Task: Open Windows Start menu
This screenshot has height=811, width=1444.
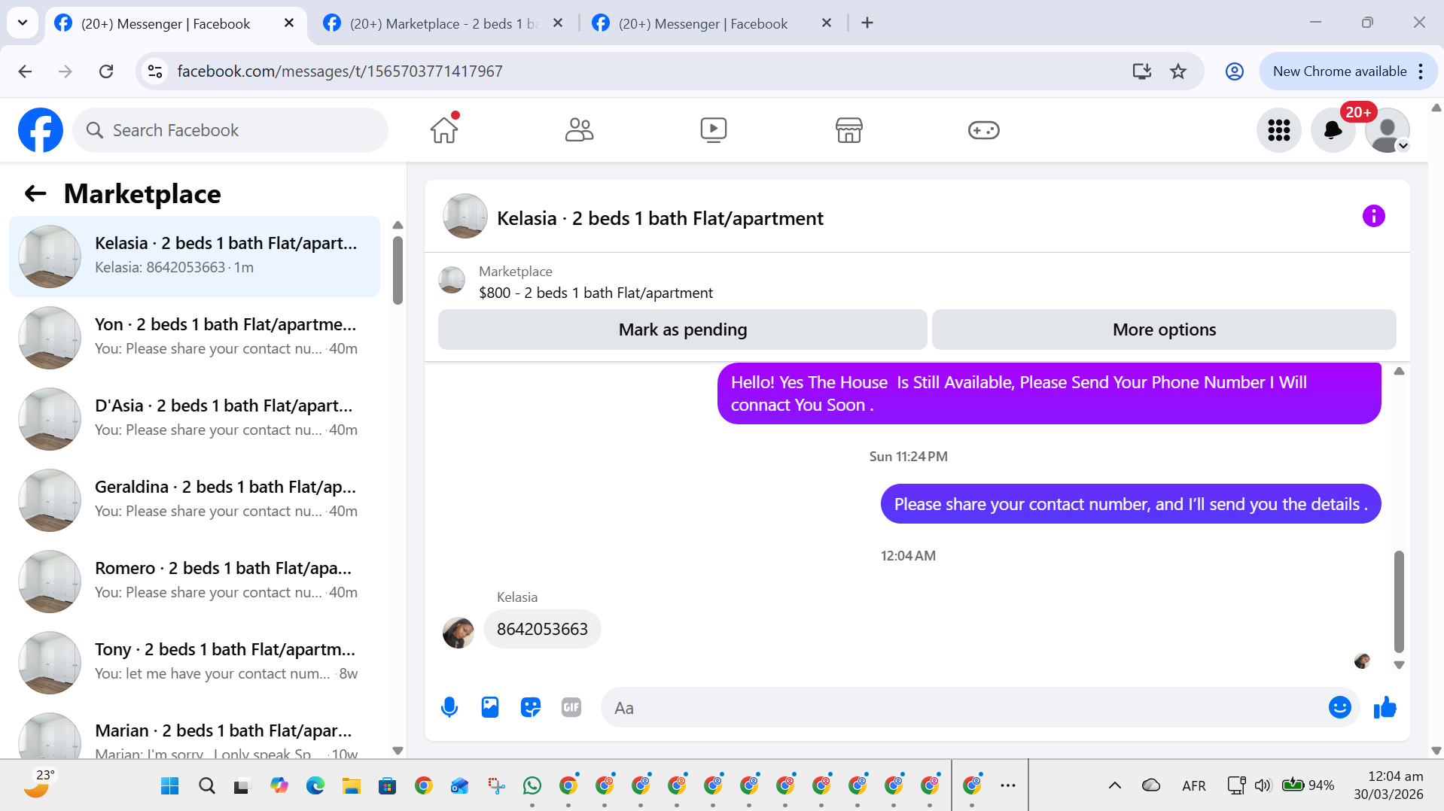Action: point(170,785)
